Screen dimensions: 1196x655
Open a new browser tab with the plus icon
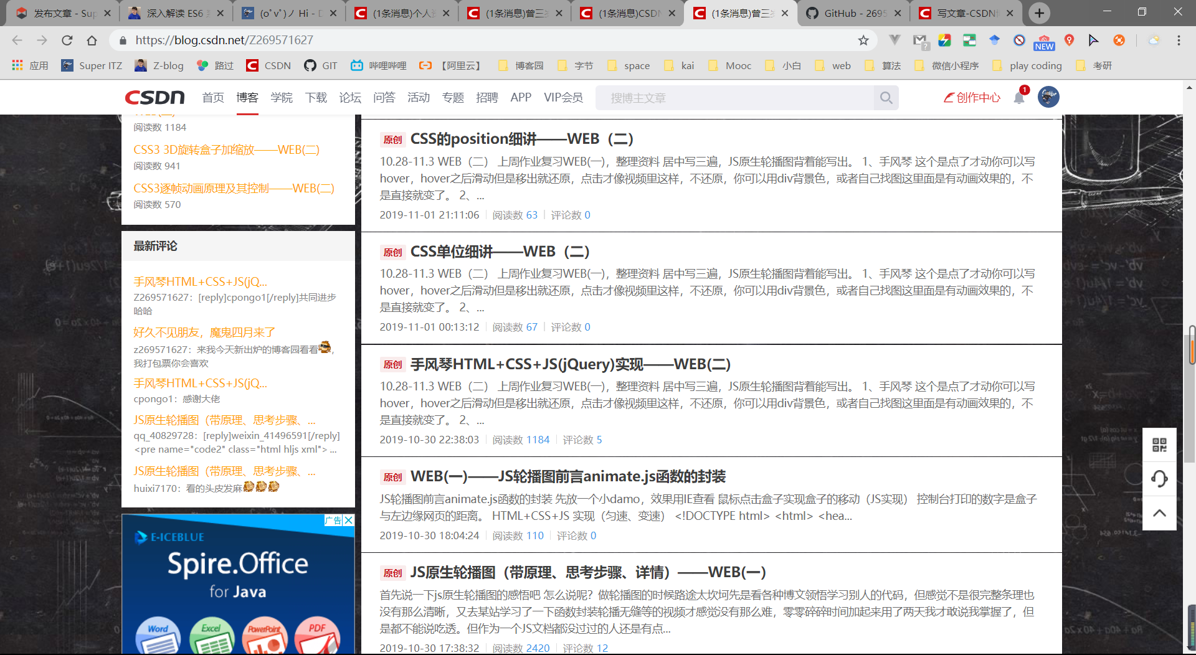tap(1038, 12)
